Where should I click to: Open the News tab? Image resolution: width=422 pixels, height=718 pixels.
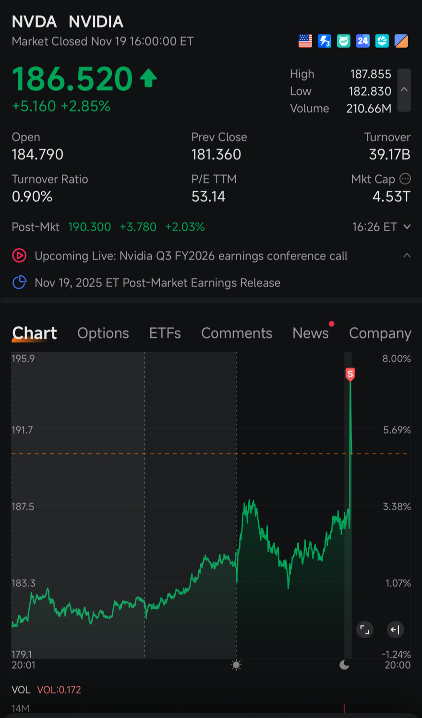click(x=311, y=333)
